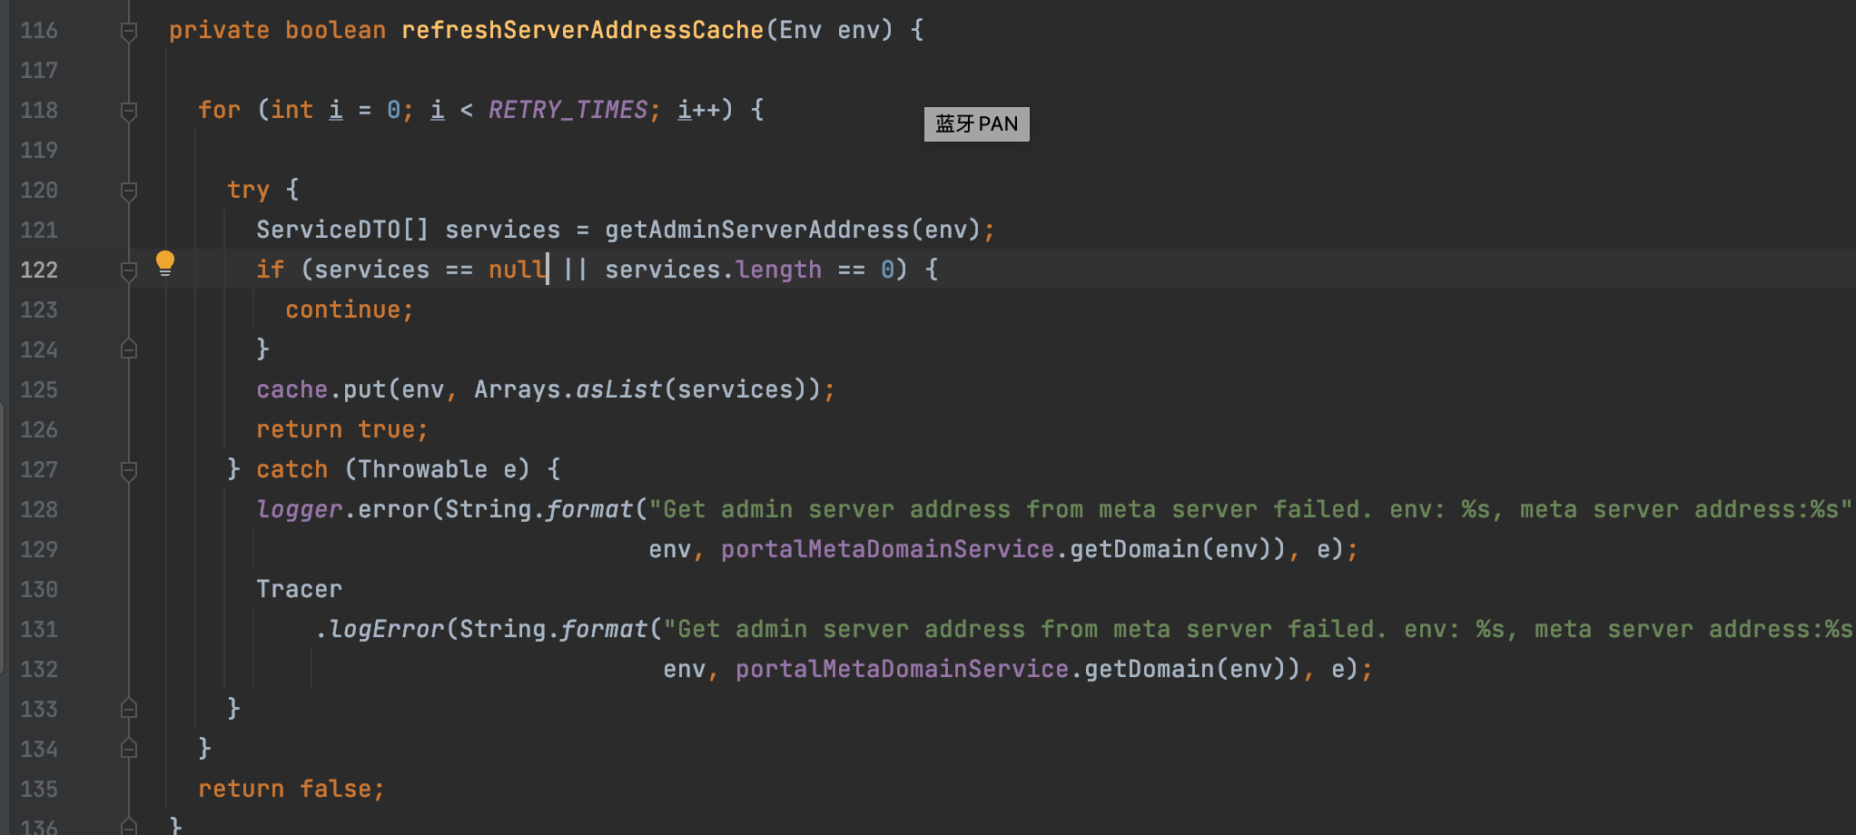Click fold end marker on line 133
The image size is (1856, 835).
tap(129, 709)
